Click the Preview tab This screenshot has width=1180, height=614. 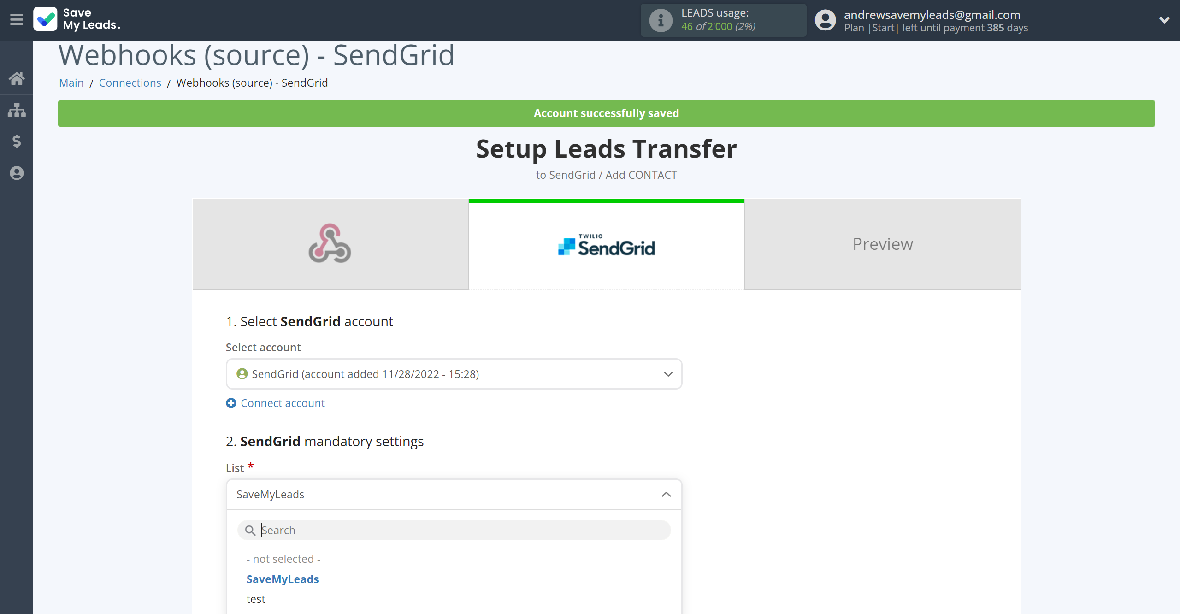883,243
